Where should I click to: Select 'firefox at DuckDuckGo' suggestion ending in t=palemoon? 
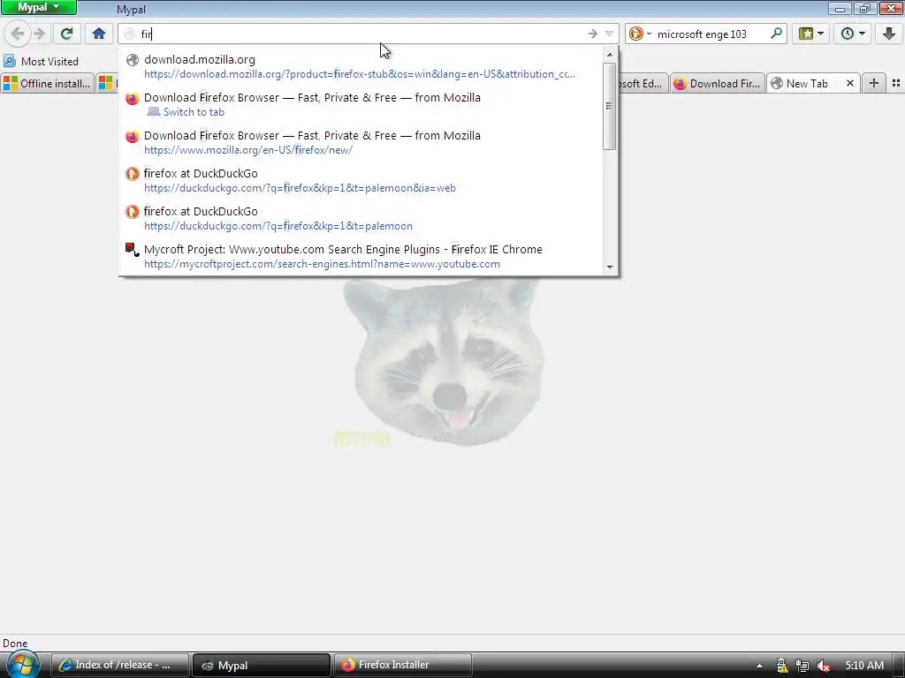click(x=361, y=219)
